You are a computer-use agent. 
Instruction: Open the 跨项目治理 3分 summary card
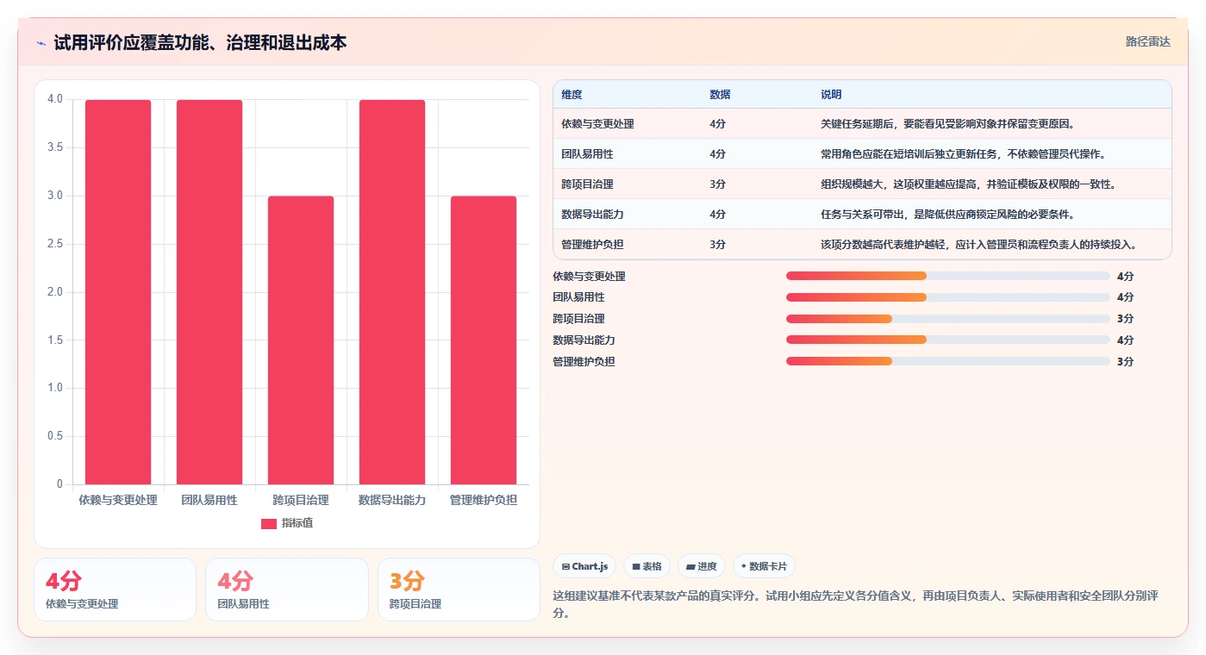459,589
